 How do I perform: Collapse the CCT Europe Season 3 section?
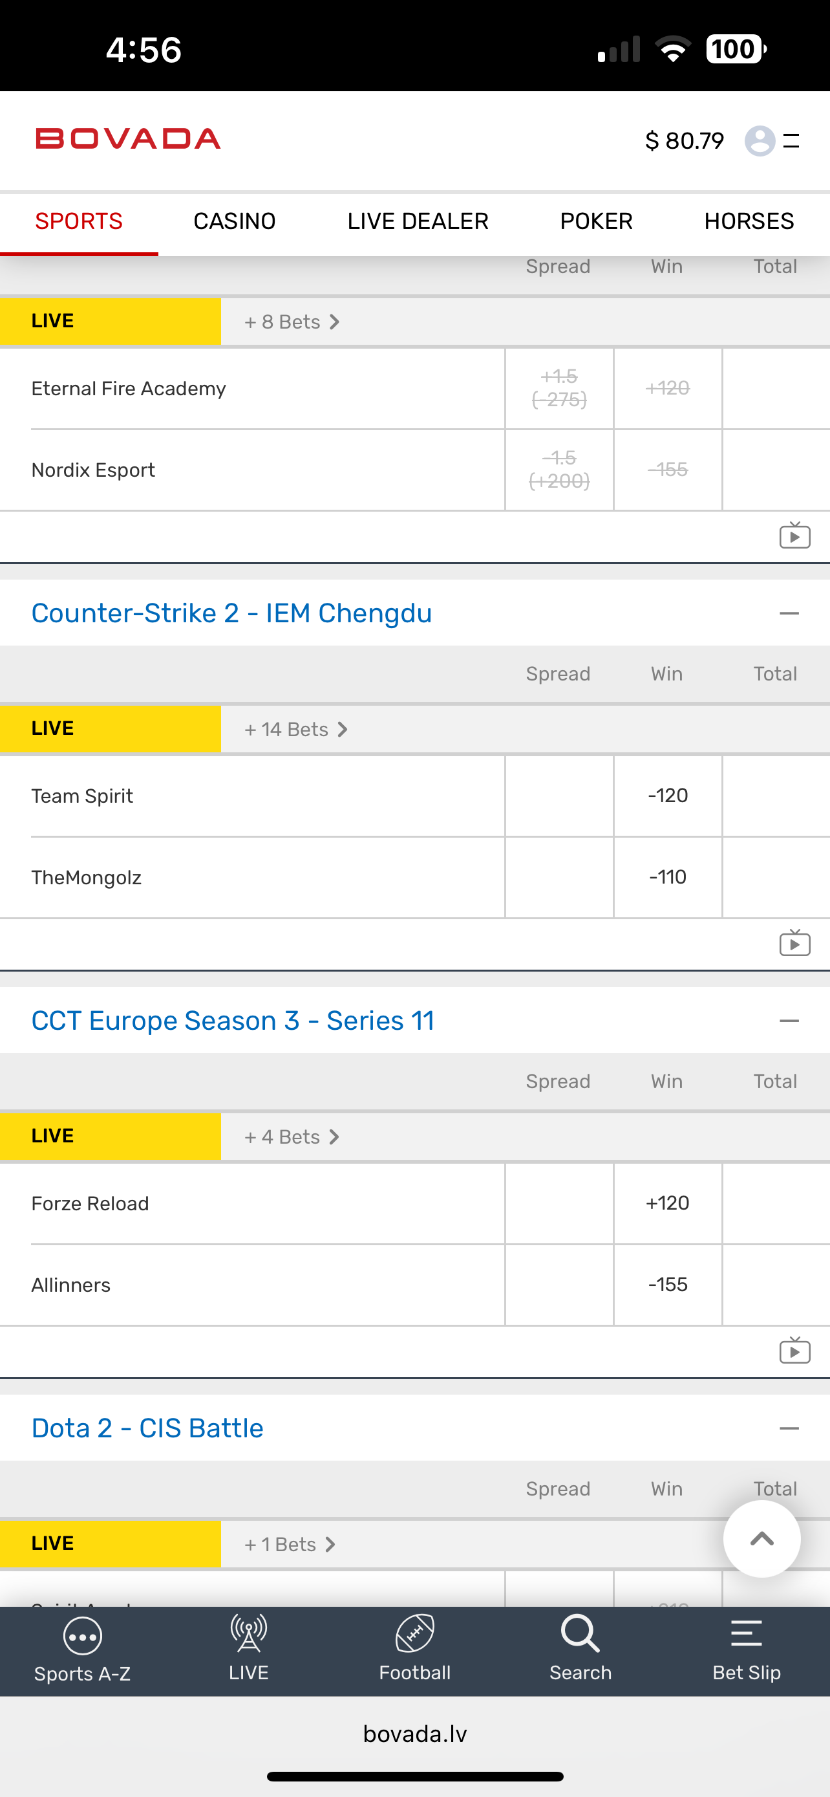click(x=789, y=1021)
